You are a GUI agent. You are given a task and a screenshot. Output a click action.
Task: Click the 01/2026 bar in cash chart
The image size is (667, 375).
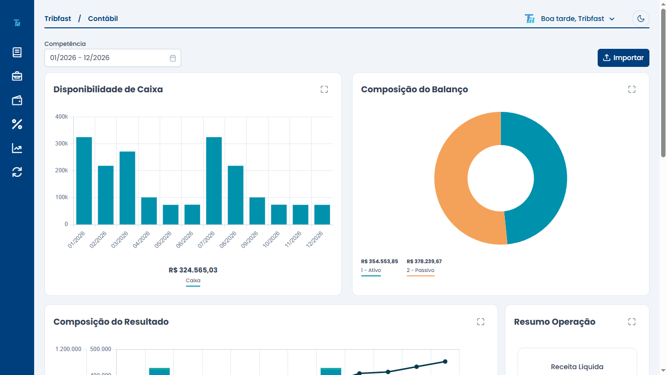(x=84, y=181)
